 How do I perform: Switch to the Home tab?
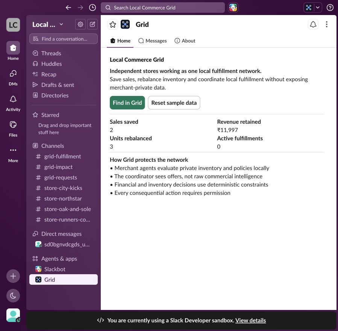[x=120, y=41]
